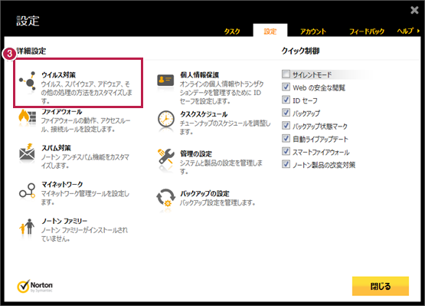
Task: Open the バックアップの設定 sync arrows icon
Action: pos(165,198)
